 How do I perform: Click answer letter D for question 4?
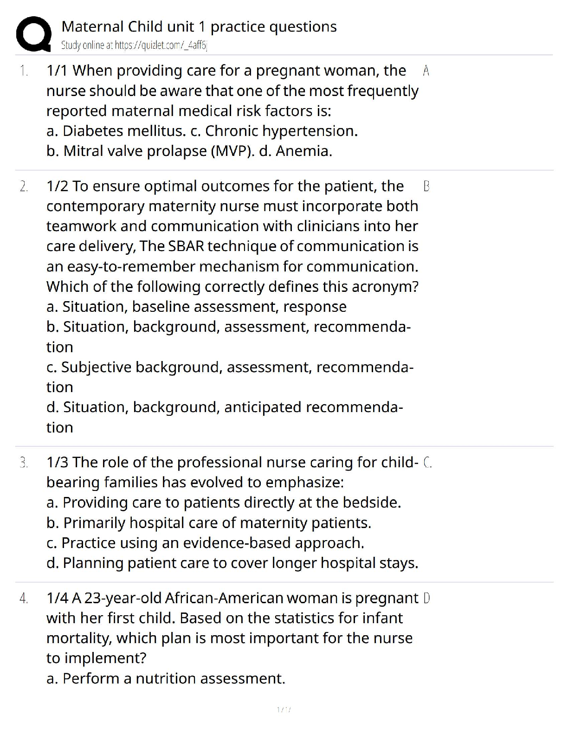[x=427, y=598]
